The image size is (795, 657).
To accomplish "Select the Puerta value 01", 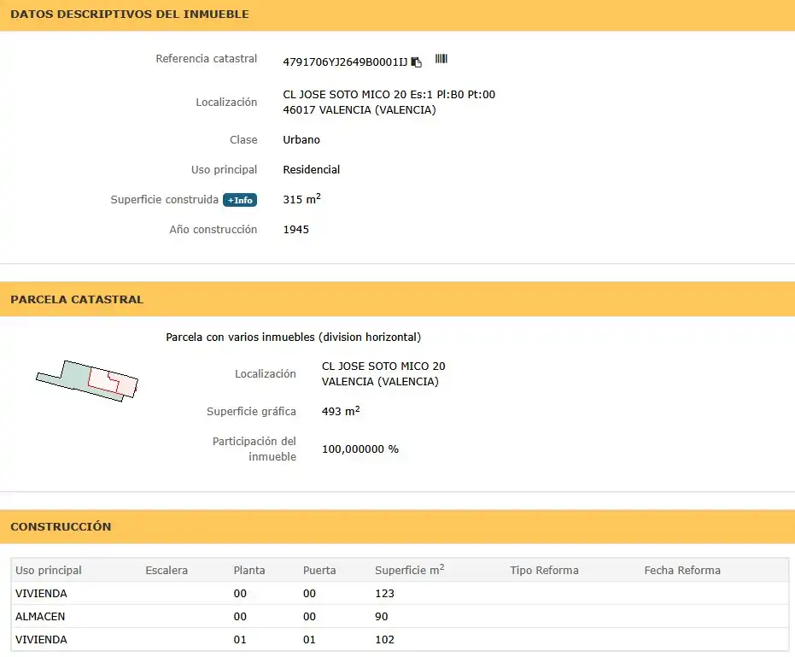I will [309, 639].
